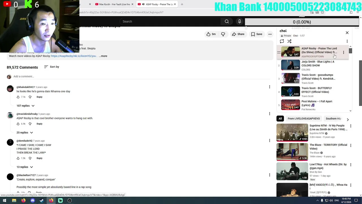Dislike the A$AP Rocky video
Image resolution: width=362 pixels, height=204 pixels.
223,34
